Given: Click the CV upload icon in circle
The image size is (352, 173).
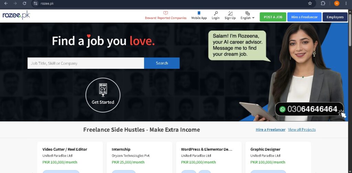Looking at the screenshot, I should coord(103,90).
